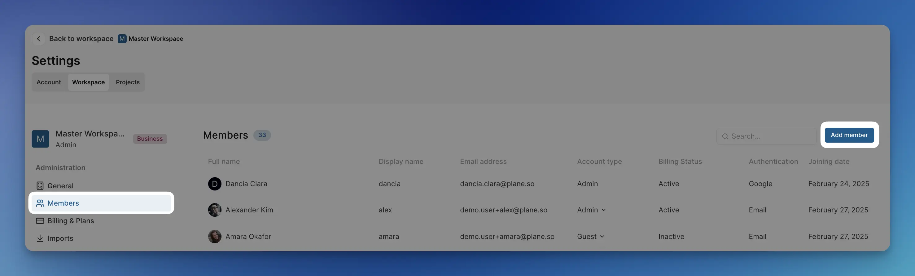Click Back to workspace link

81,39
